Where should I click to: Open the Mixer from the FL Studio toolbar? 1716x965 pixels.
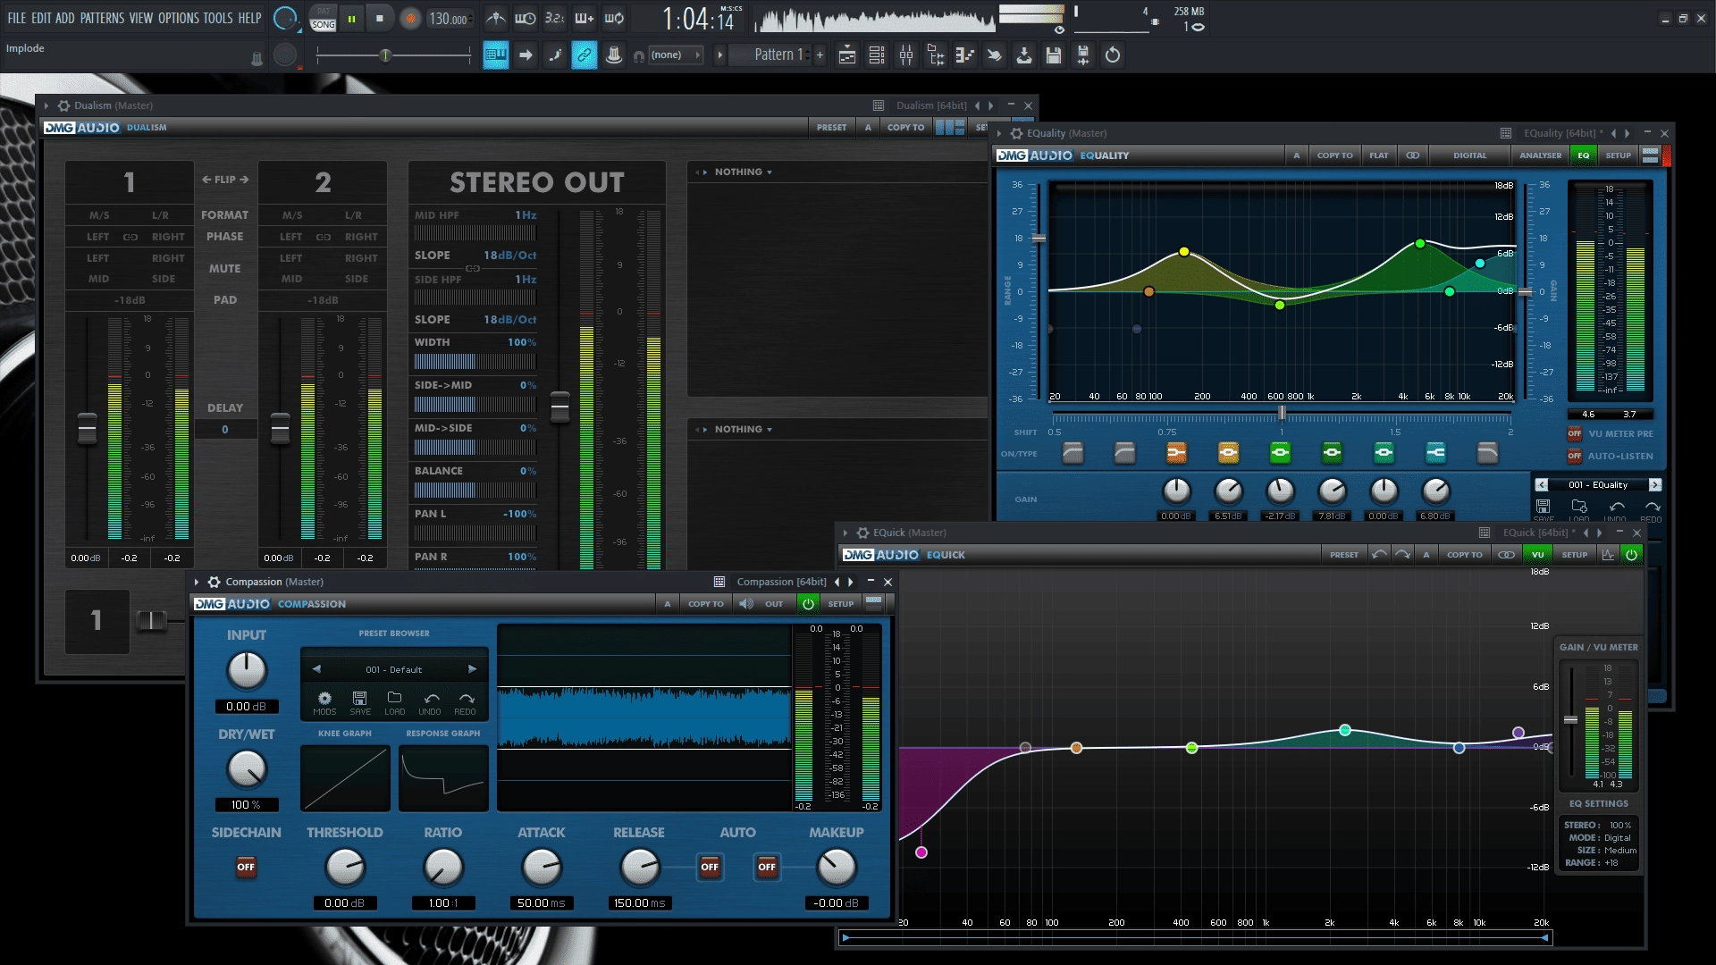tap(905, 55)
